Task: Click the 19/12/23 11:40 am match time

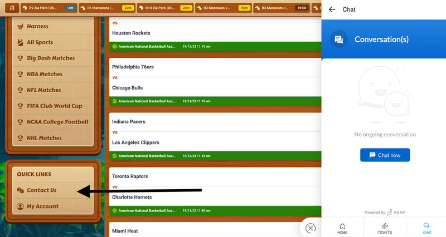Action: point(197,211)
